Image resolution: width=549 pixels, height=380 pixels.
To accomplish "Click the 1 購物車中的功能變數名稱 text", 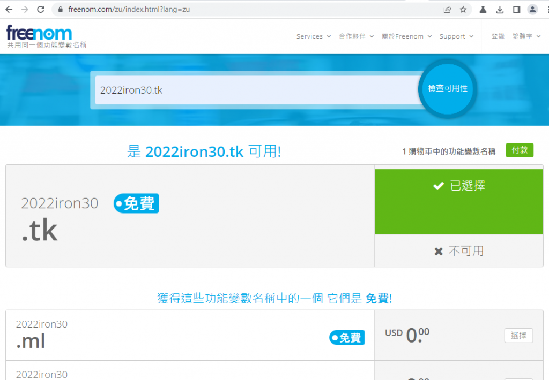I will coord(449,151).
